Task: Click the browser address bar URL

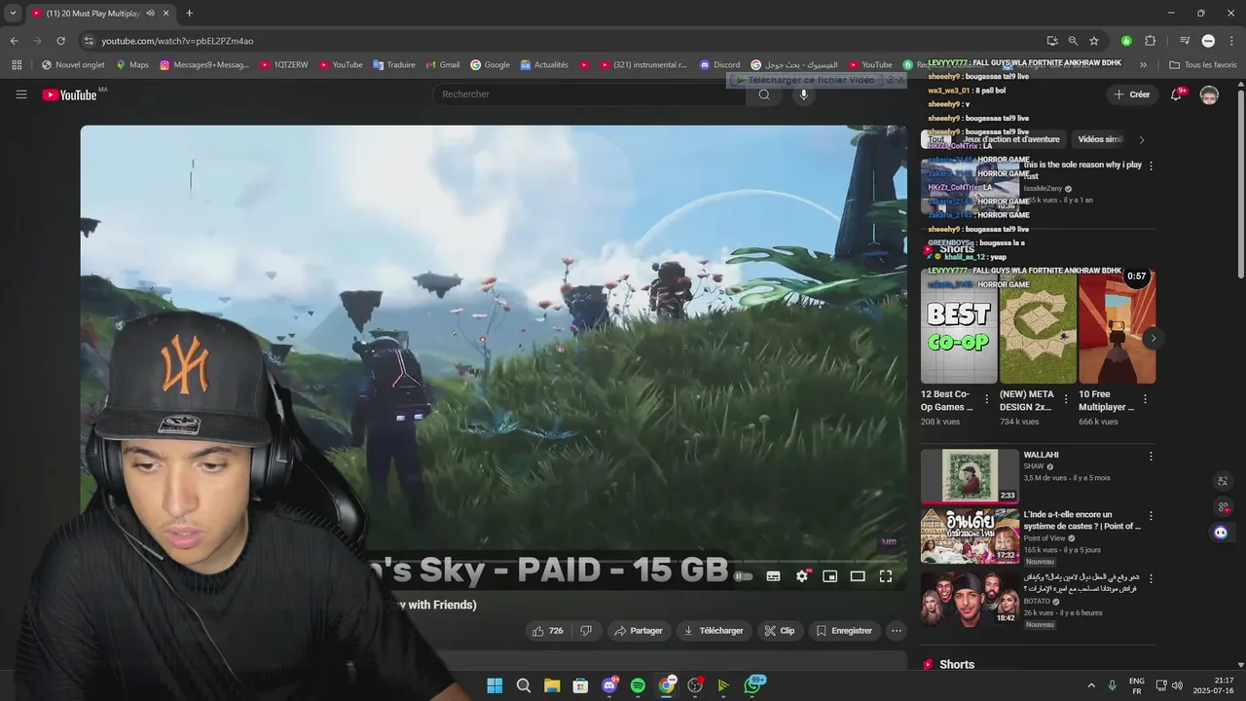Action: 177,41
